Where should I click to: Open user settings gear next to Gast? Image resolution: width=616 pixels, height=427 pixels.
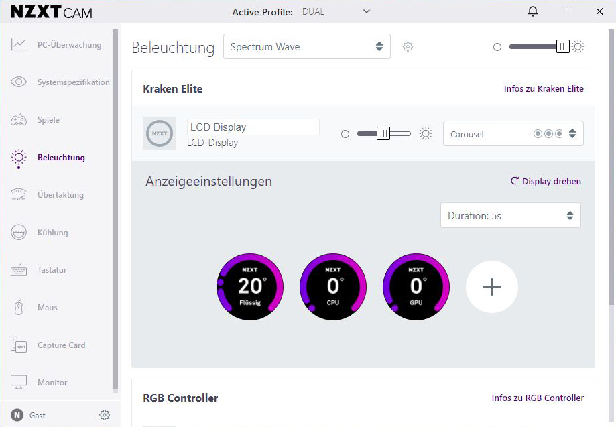(x=104, y=415)
